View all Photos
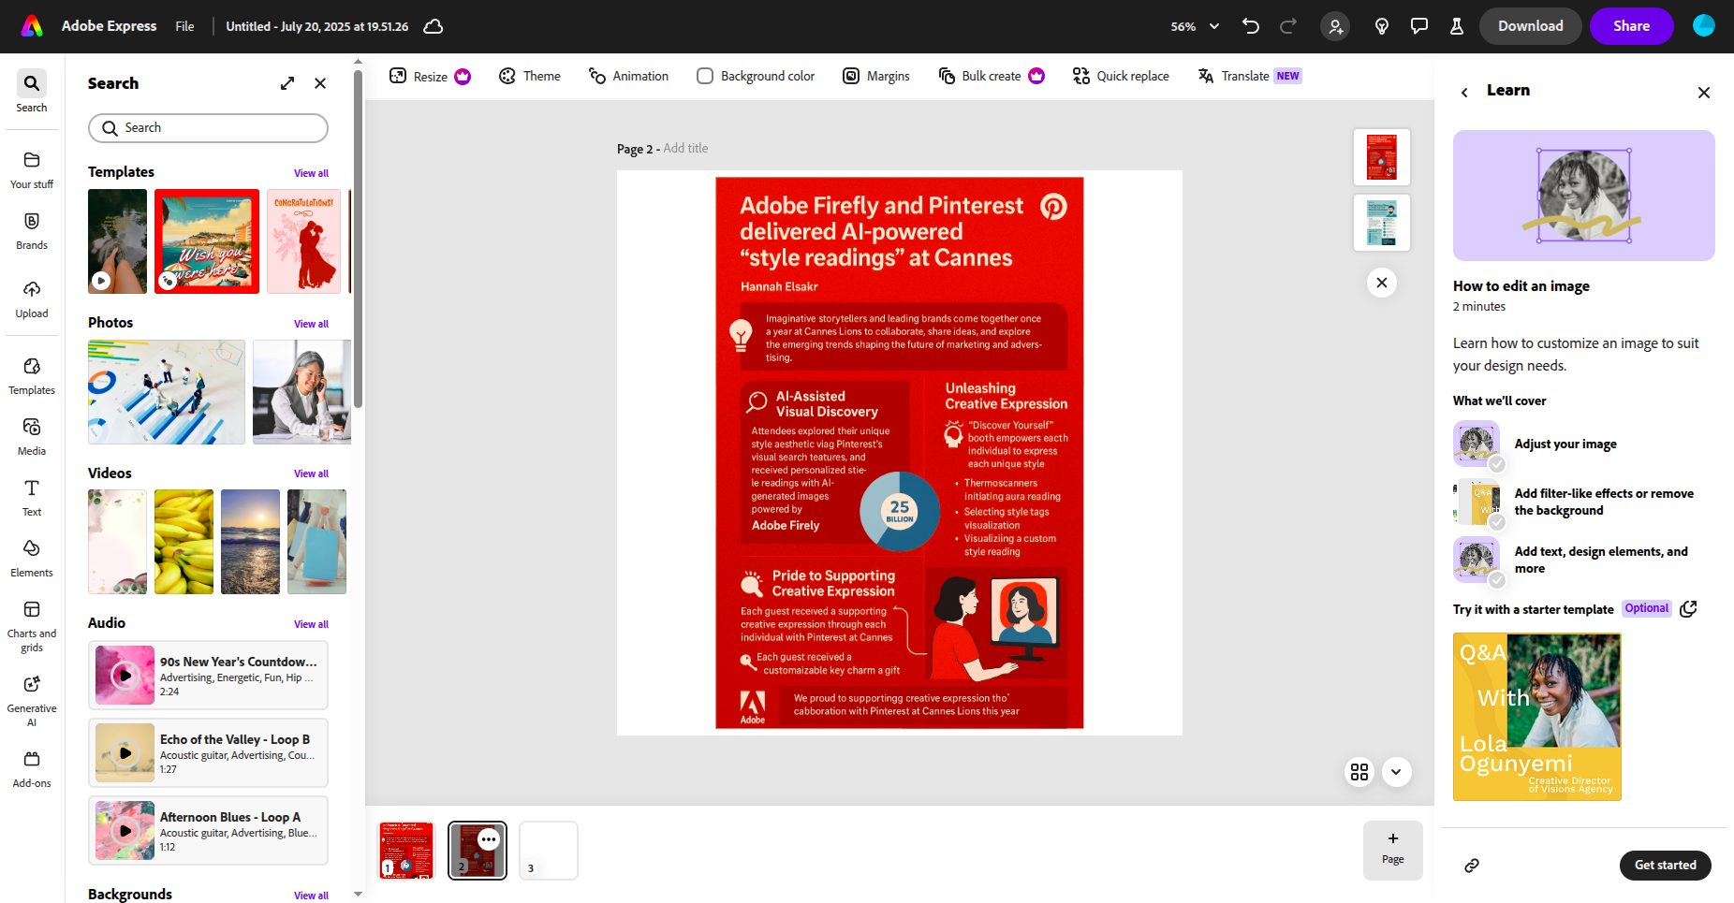The width and height of the screenshot is (1734, 903). tap(311, 324)
